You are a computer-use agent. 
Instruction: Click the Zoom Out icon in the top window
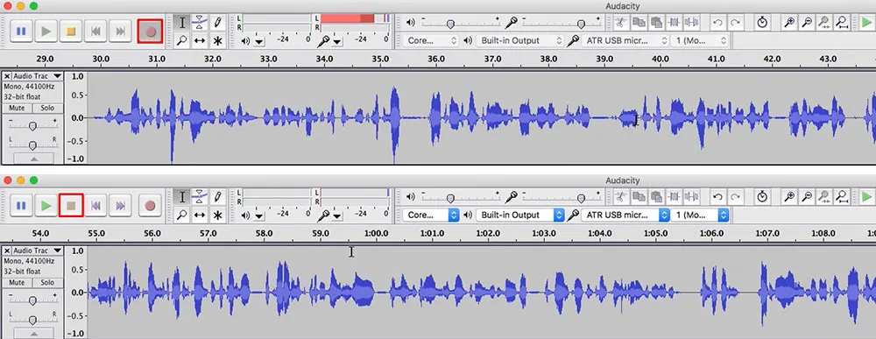click(807, 23)
